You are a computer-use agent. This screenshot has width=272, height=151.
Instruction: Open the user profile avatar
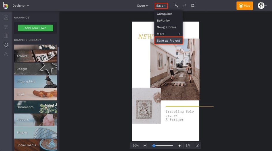261,5
